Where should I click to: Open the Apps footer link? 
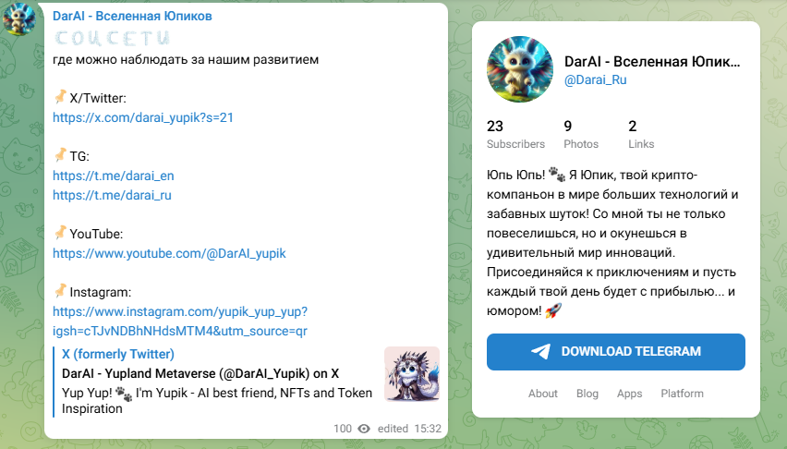pos(629,394)
